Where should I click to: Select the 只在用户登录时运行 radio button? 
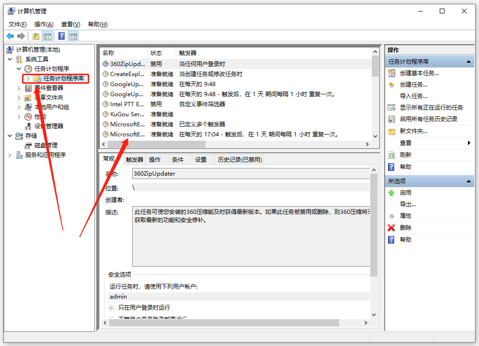(112, 308)
